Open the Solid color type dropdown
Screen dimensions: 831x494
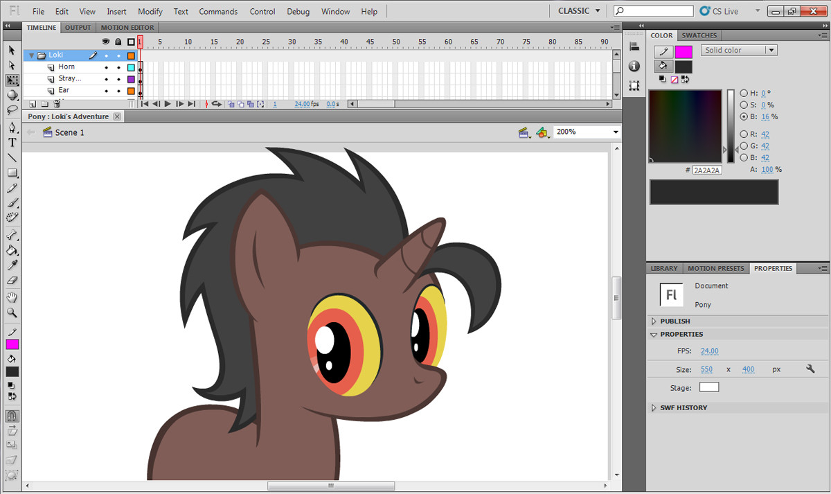coord(739,51)
